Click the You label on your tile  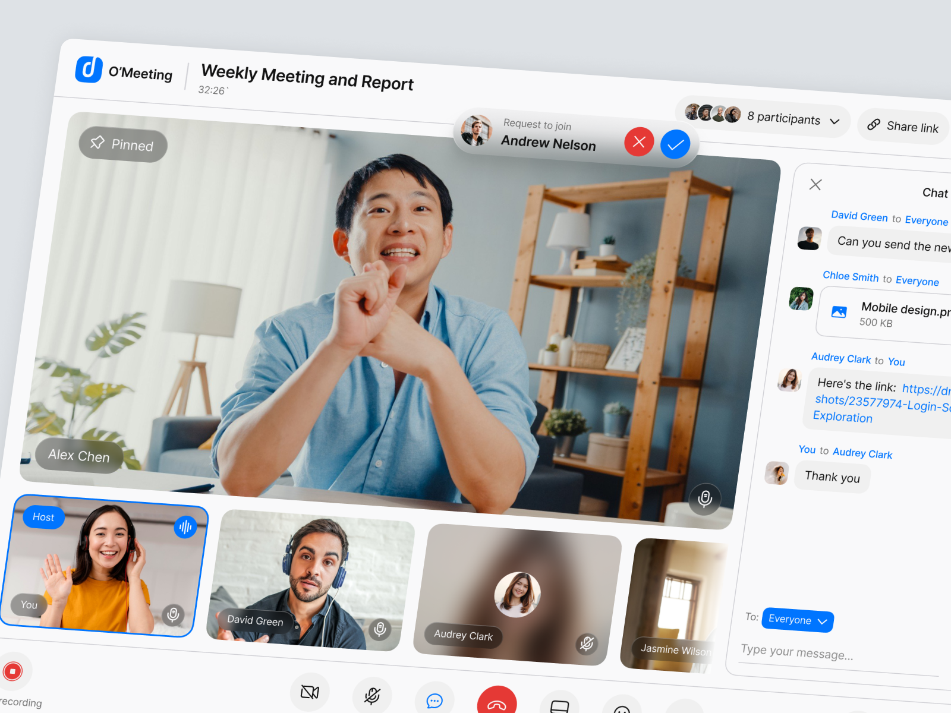29,605
